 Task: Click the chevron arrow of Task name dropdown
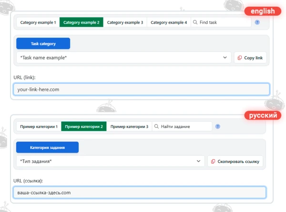[225, 58]
